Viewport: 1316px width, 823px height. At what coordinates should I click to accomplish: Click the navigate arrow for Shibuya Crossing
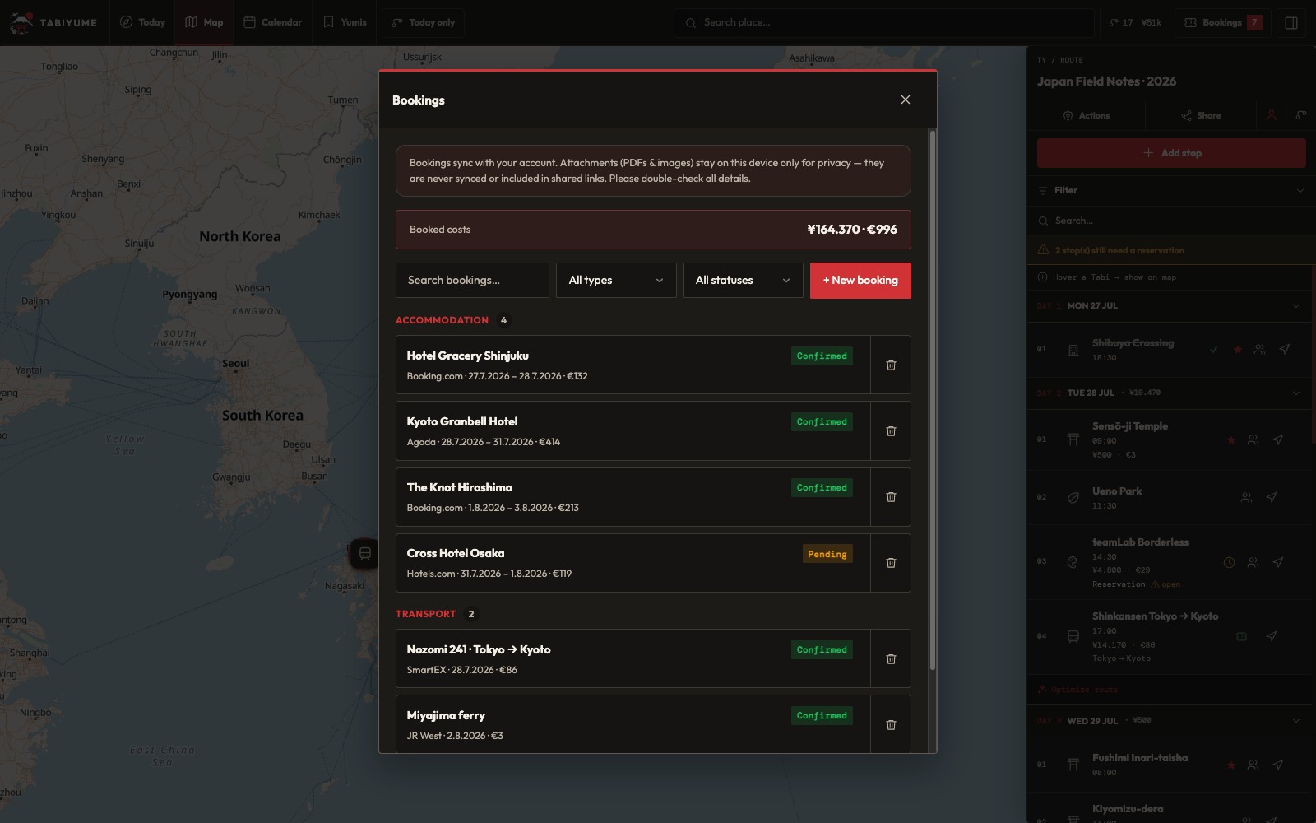pyautogui.click(x=1284, y=349)
